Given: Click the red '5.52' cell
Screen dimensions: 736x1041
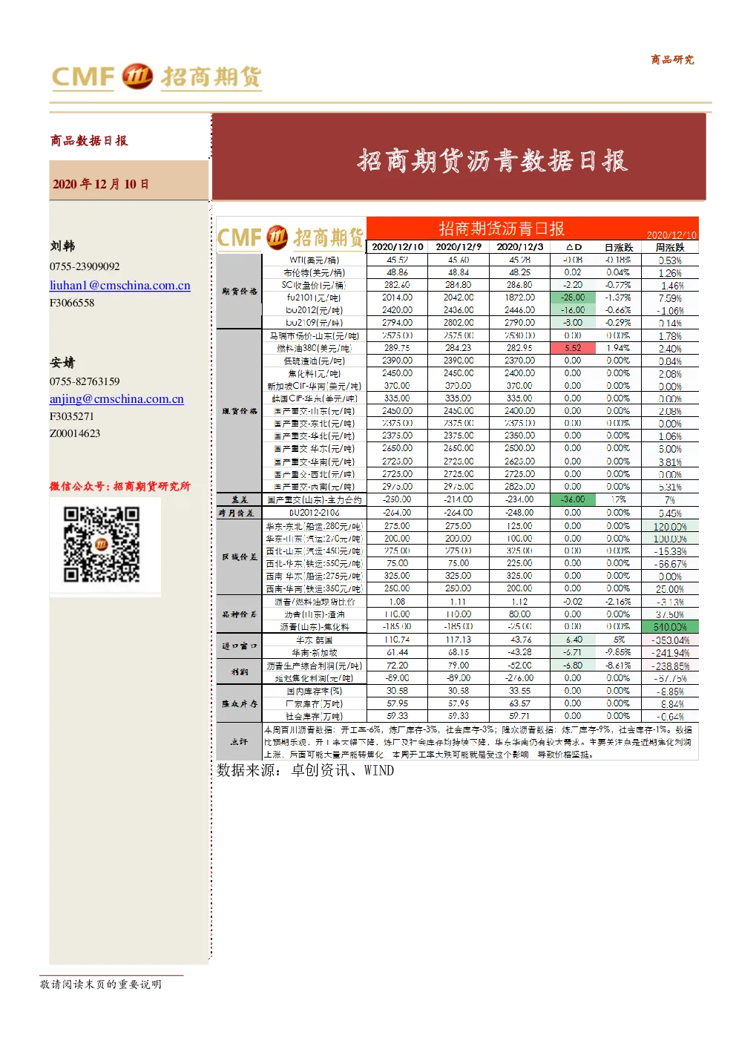Looking at the screenshot, I should pyautogui.click(x=573, y=348).
